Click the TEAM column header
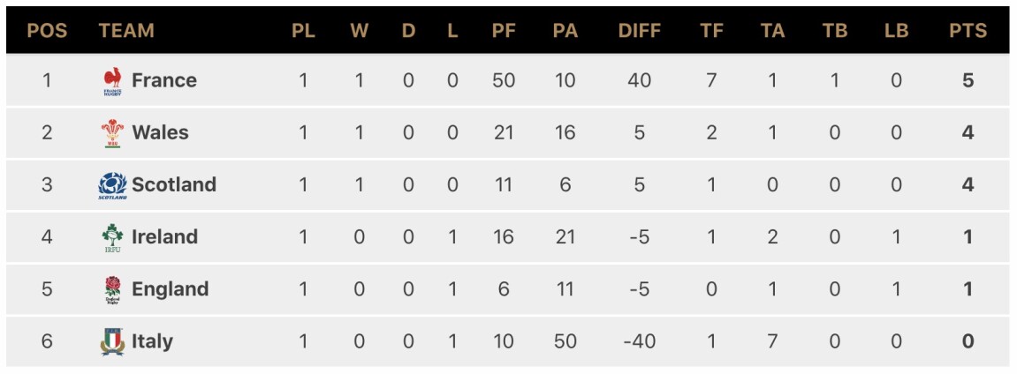 pyautogui.click(x=126, y=30)
